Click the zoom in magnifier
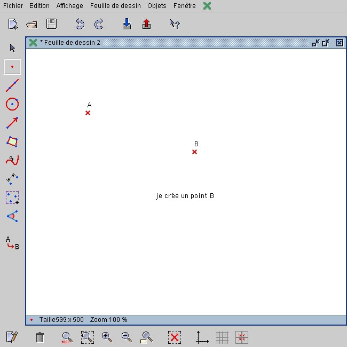 [x=107, y=337]
